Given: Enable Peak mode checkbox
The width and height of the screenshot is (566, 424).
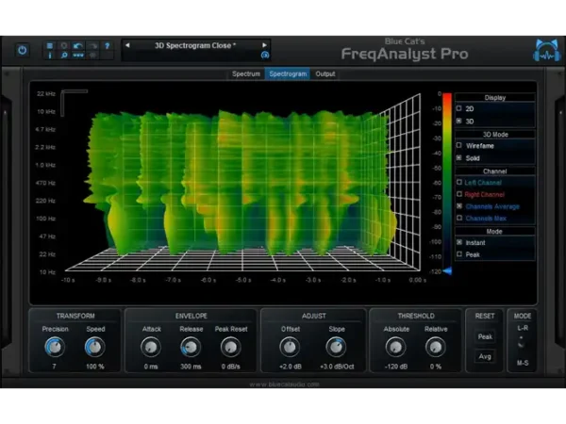Looking at the screenshot, I should (x=459, y=254).
